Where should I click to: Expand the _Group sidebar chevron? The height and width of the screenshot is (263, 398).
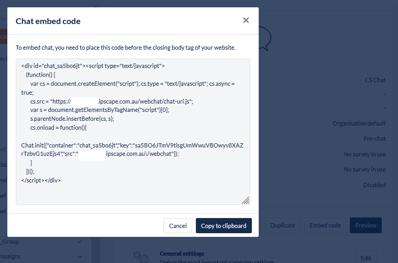pos(80,242)
